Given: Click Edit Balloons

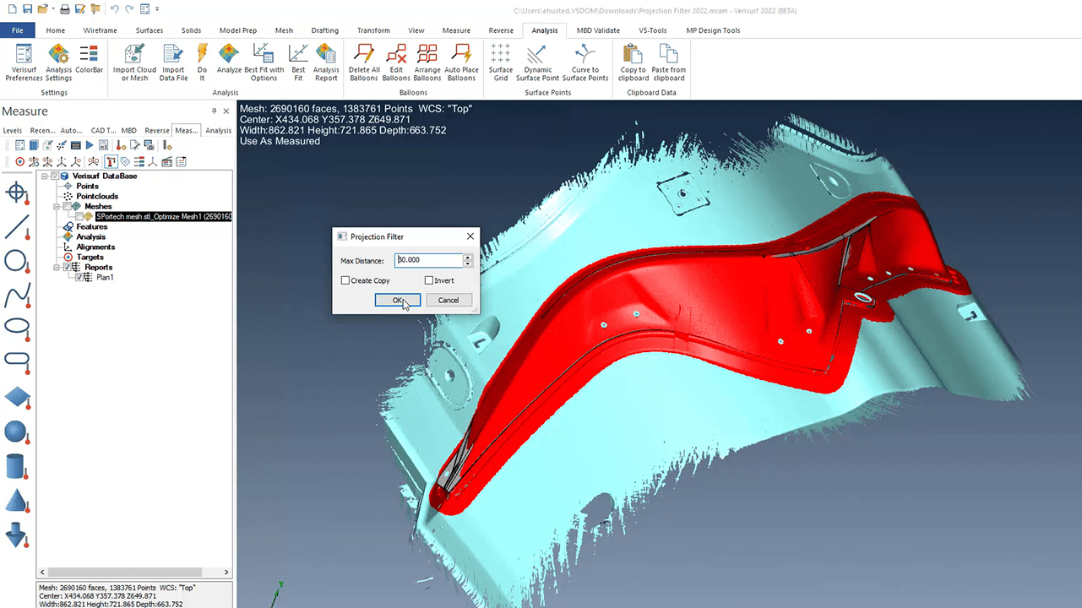Looking at the screenshot, I should 396,62.
